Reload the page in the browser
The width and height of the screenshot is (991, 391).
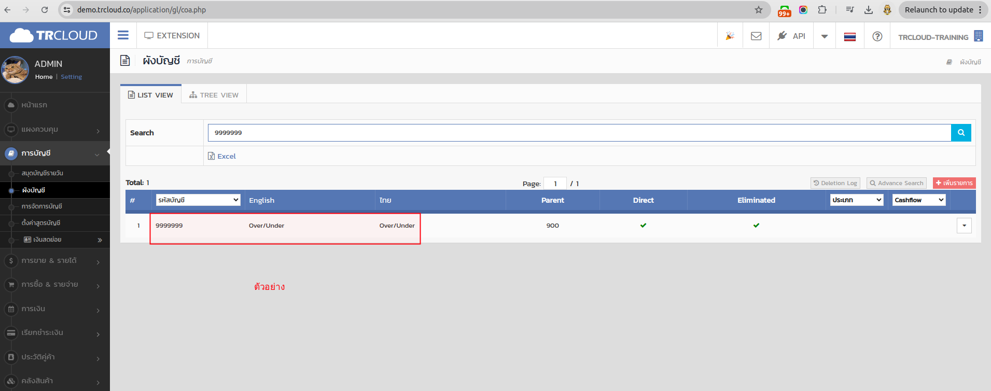point(45,10)
